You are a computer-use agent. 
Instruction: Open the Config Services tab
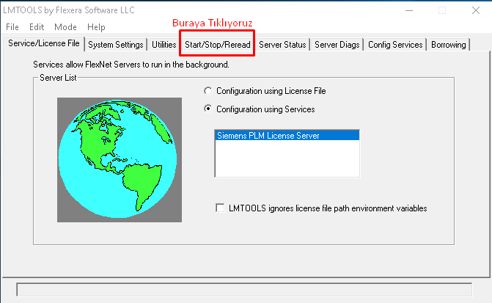(x=395, y=45)
